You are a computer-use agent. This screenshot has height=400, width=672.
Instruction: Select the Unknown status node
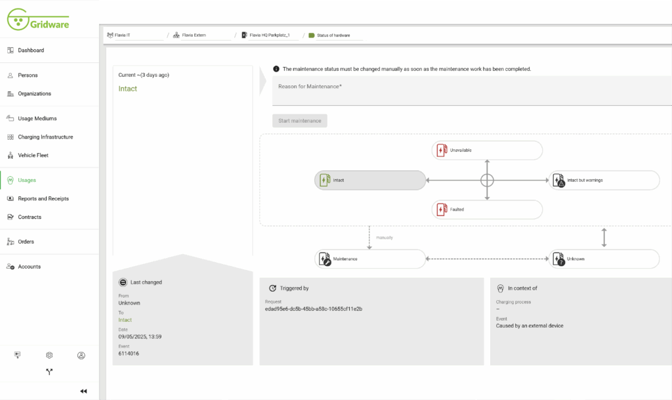pyautogui.click(x=604, y=259)
